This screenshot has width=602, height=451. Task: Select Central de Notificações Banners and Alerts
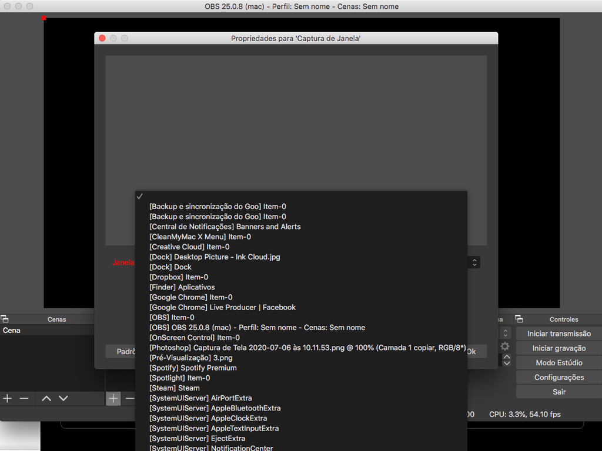point(301,227)
